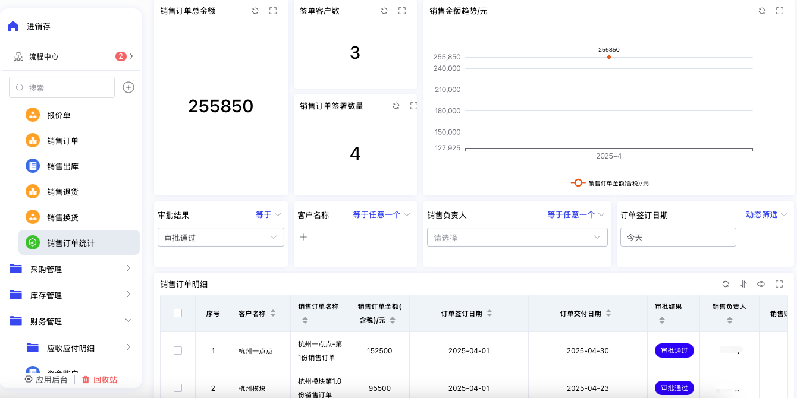Refresh the 签单客户数 card
The width and height of the screenshot is (797, 398).
click(x=384, y=11)
